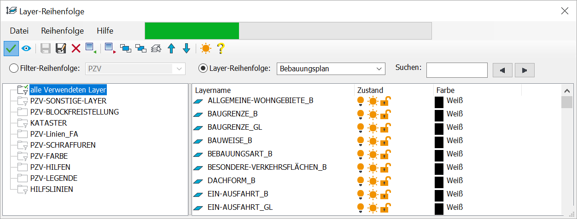
Task: Select the PZV-SCHRAFFUREN tree folder
Action: (x=63, y=145)
